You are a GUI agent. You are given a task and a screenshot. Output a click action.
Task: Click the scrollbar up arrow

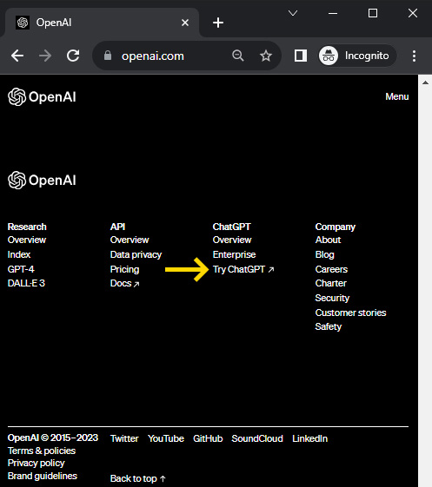pyautogui.click(x=425, y=82)
